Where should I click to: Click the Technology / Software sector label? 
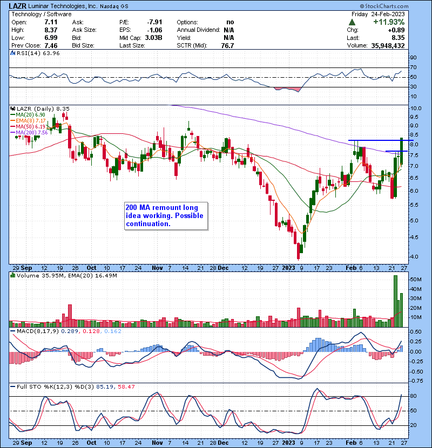click(42, 14)
